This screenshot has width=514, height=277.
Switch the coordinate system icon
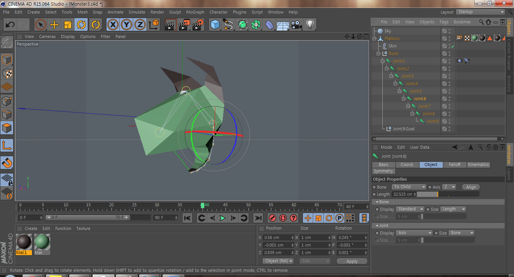point(154,25)
